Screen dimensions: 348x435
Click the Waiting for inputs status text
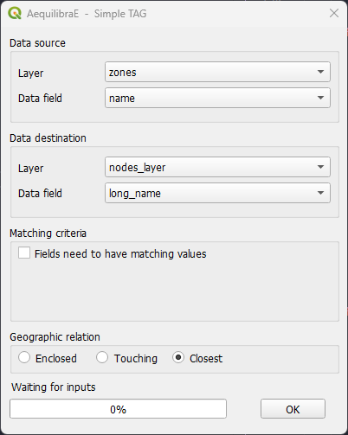click(54, 387)
